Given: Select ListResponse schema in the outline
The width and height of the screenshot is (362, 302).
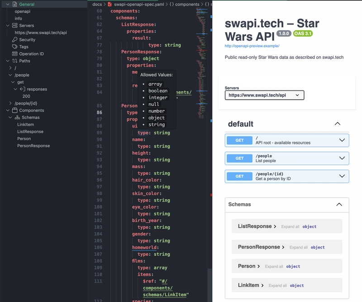Looking at the screenshot, I should tap(30, 131).
